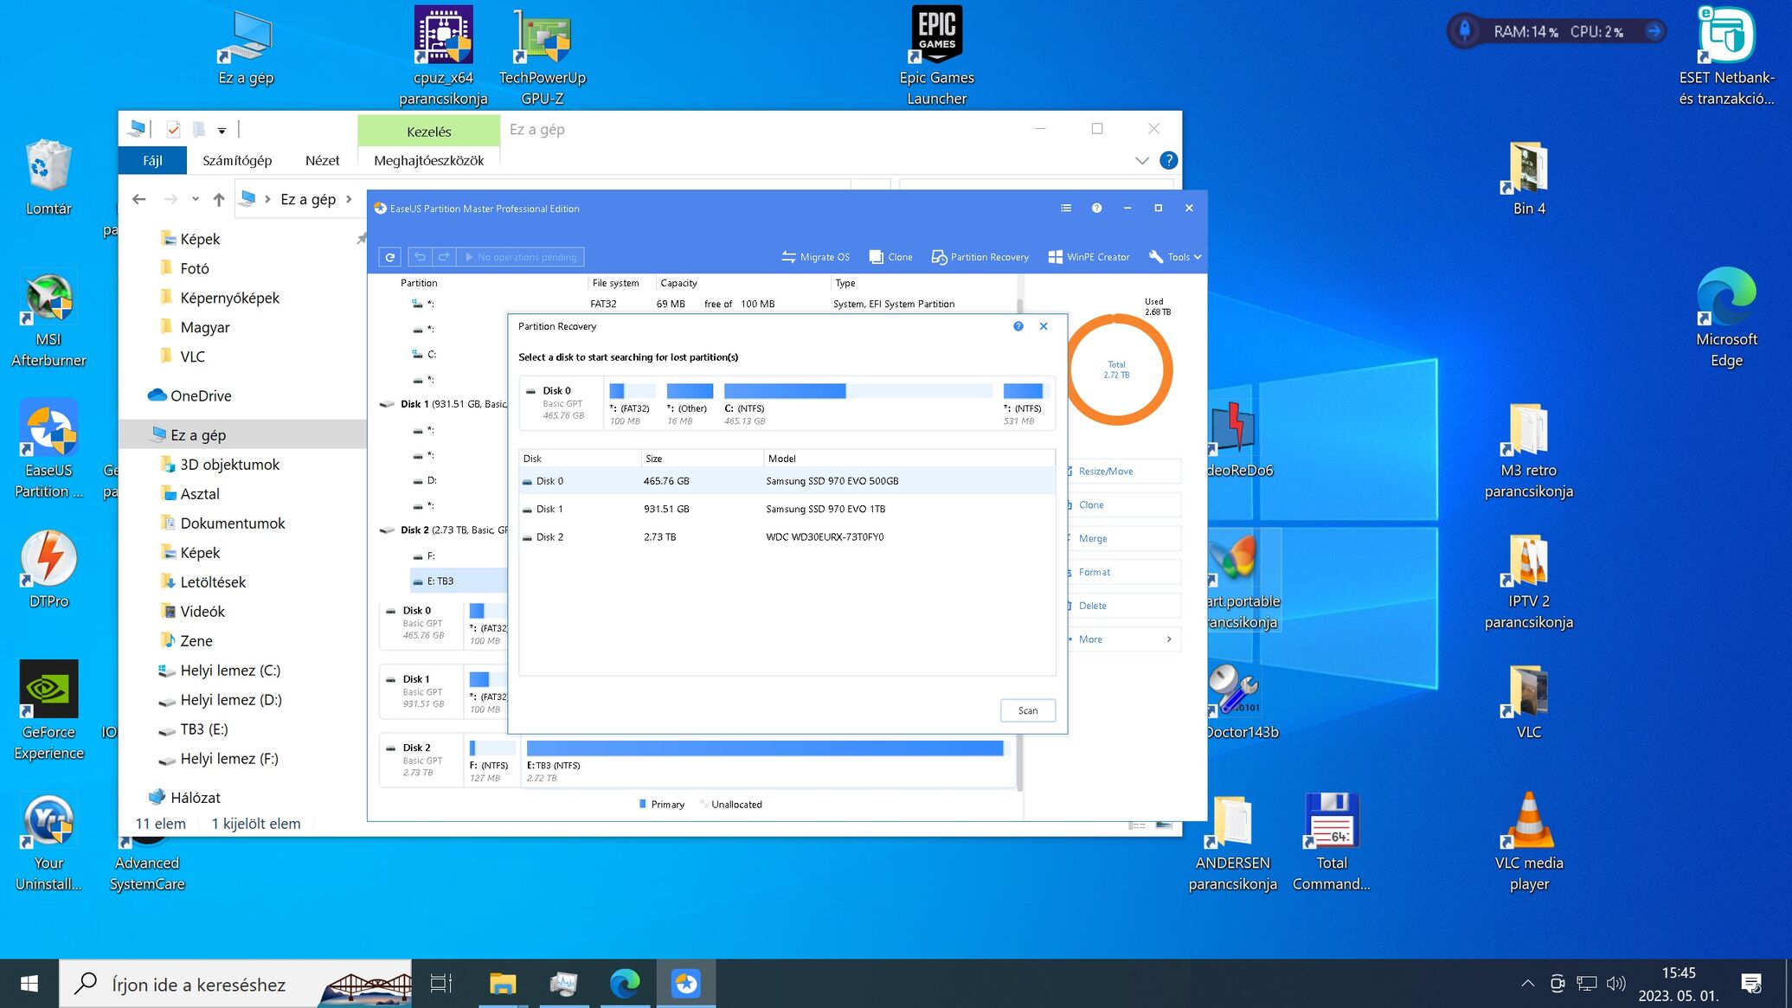Click the undo icon in EaseUS toolbar
Screen dimensions: 1792x1008
420,257
